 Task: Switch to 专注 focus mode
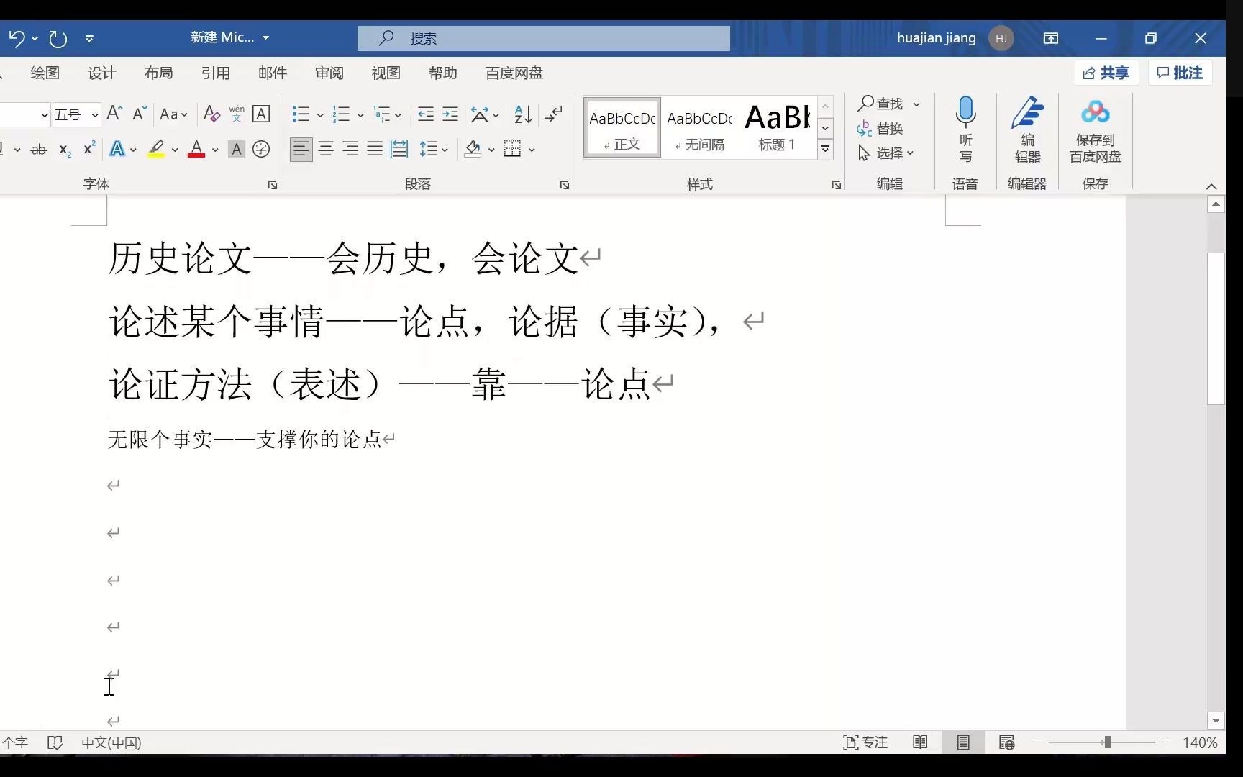tap(865, 742)
